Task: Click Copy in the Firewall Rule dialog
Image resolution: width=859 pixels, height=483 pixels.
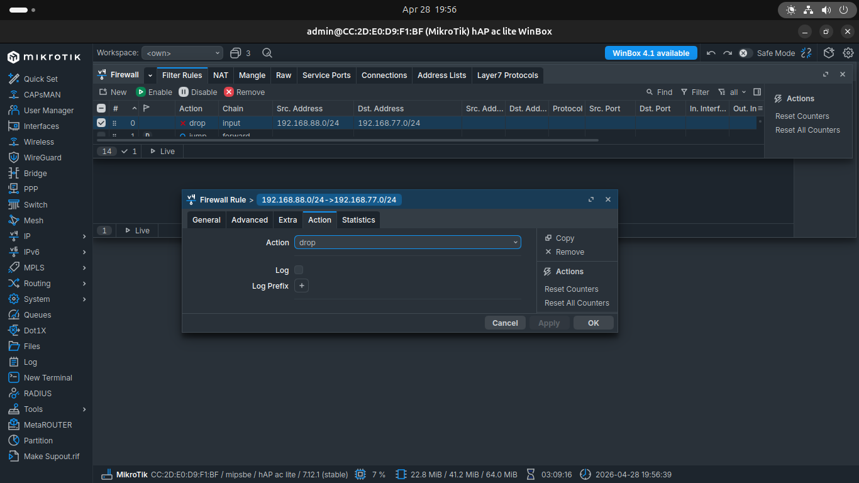Action: (560, 238)
